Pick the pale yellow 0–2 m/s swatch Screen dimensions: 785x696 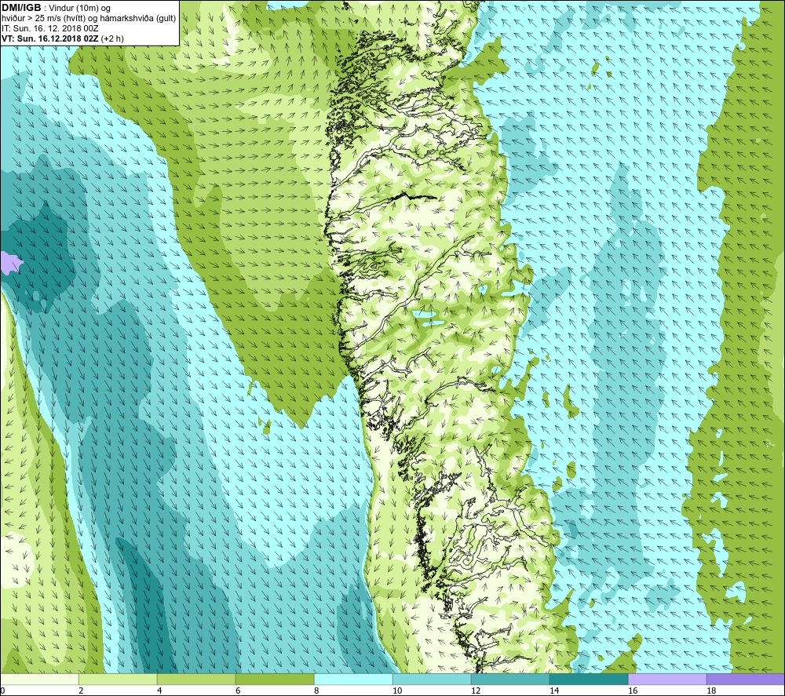pos(39,679)
